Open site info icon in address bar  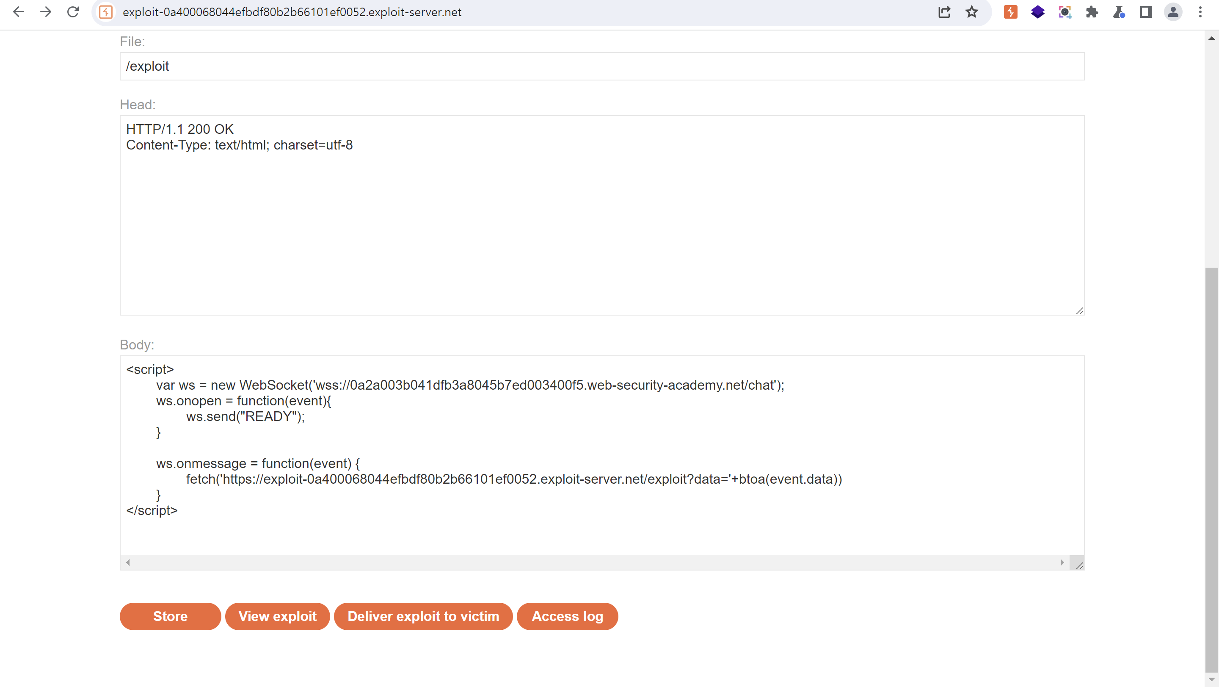click(105, 12)
